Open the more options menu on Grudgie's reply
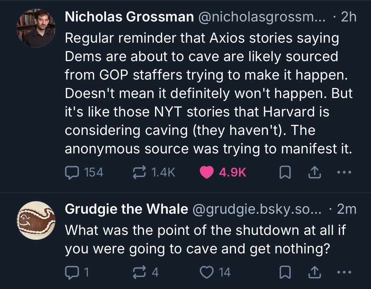Viewport: 371px width, 289px height. click(x=344, y=272)
